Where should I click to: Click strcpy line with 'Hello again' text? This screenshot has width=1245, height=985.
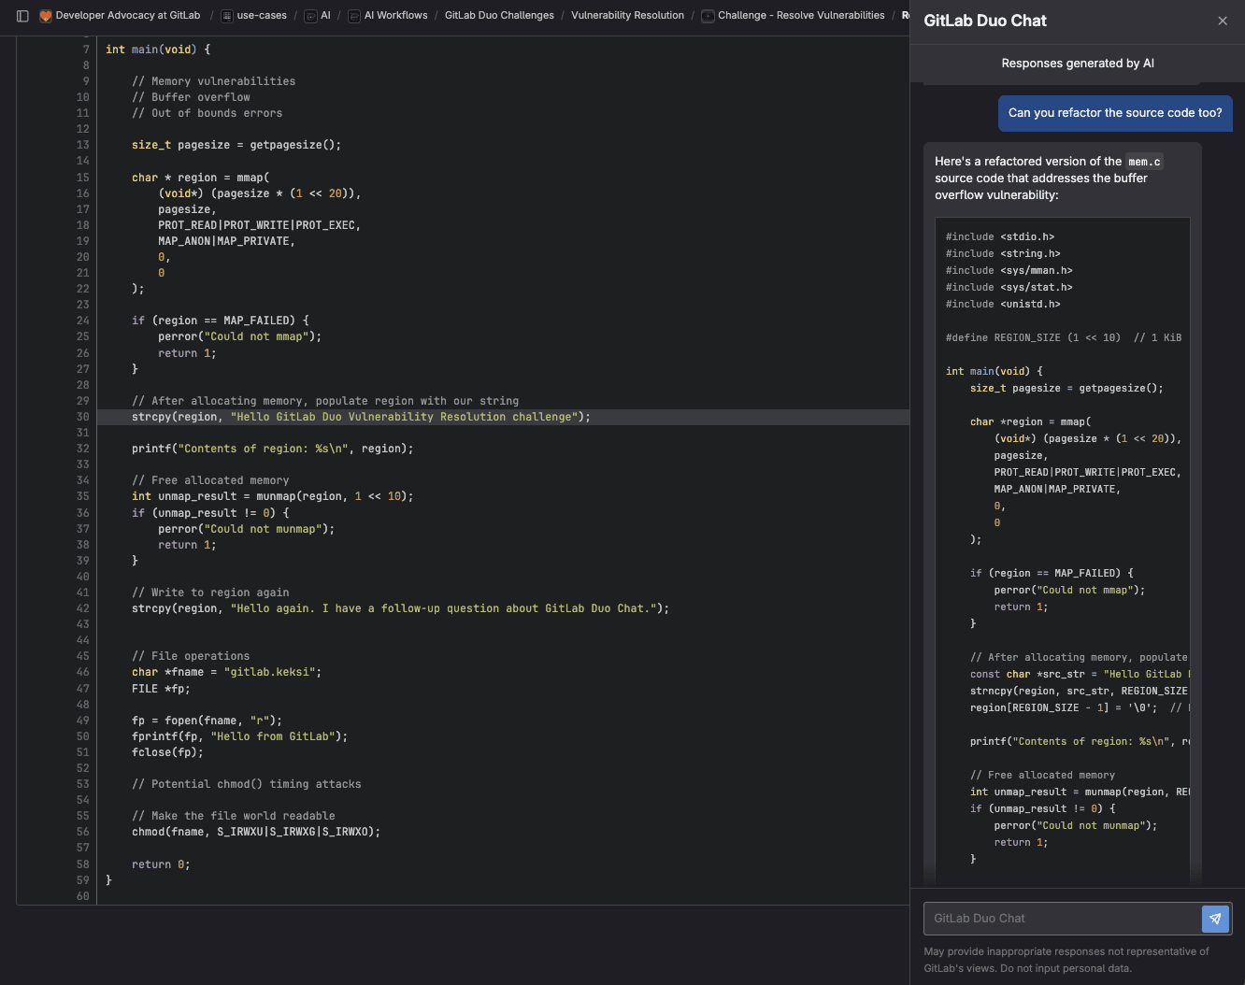(x=400, y=608)
